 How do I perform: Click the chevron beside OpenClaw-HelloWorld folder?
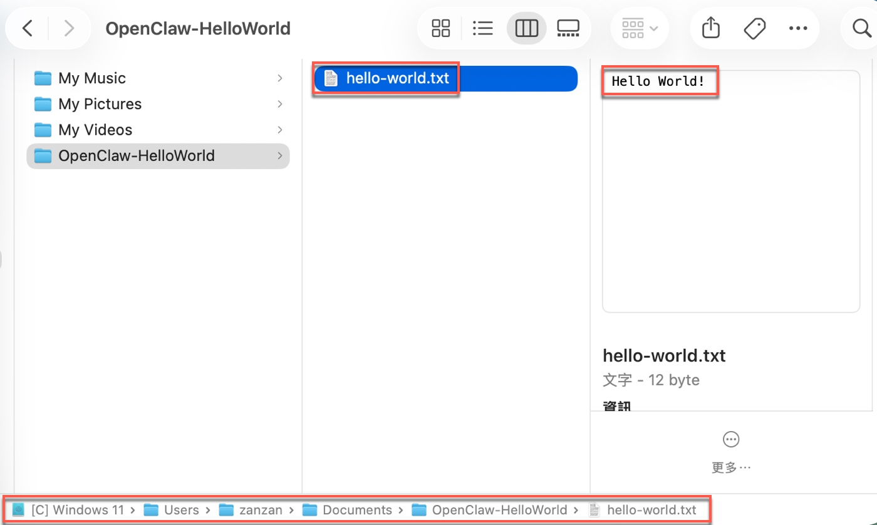point(279,156)
